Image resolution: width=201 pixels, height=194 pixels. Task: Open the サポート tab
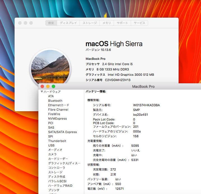tap(122, 23)
